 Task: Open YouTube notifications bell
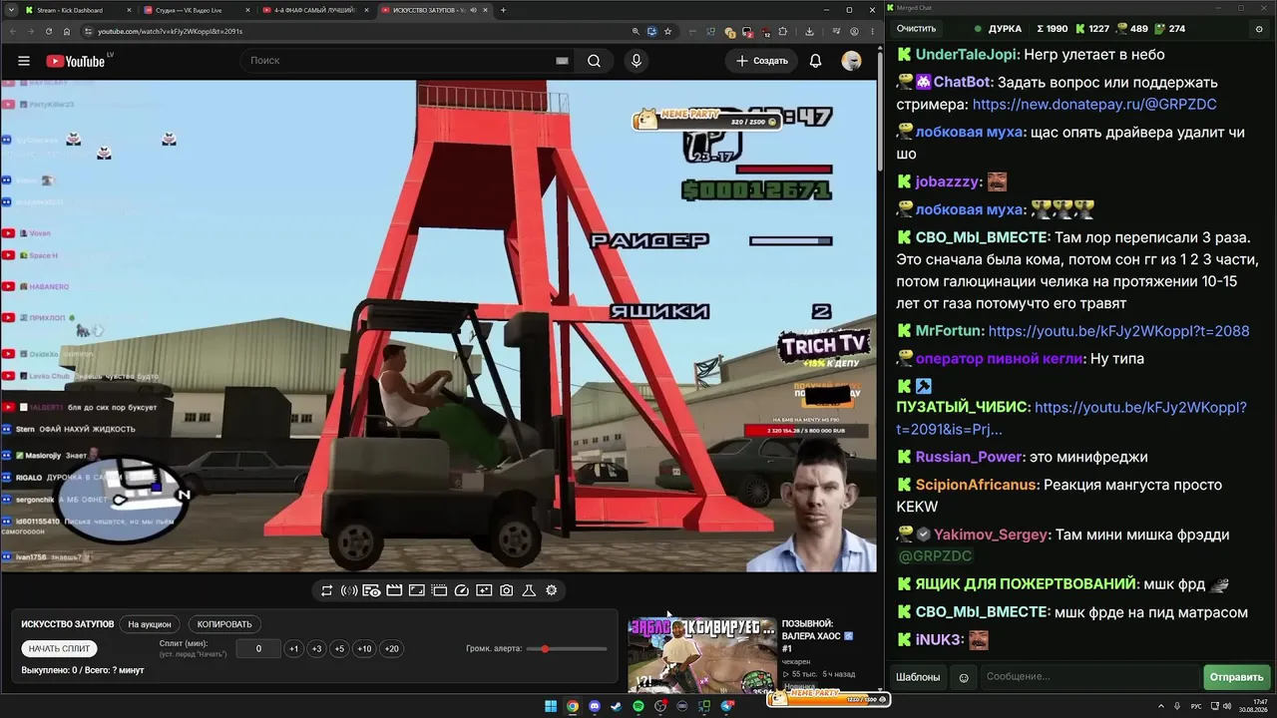pos(815,61)
